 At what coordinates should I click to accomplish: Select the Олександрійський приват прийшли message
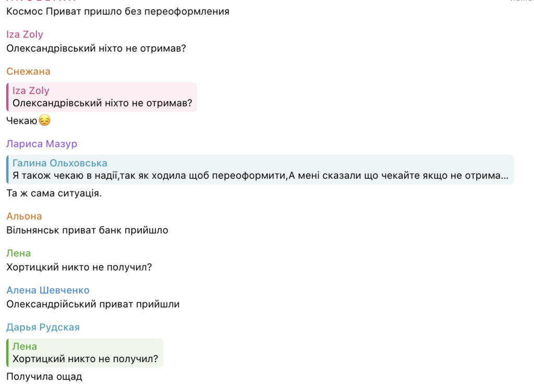93,304
